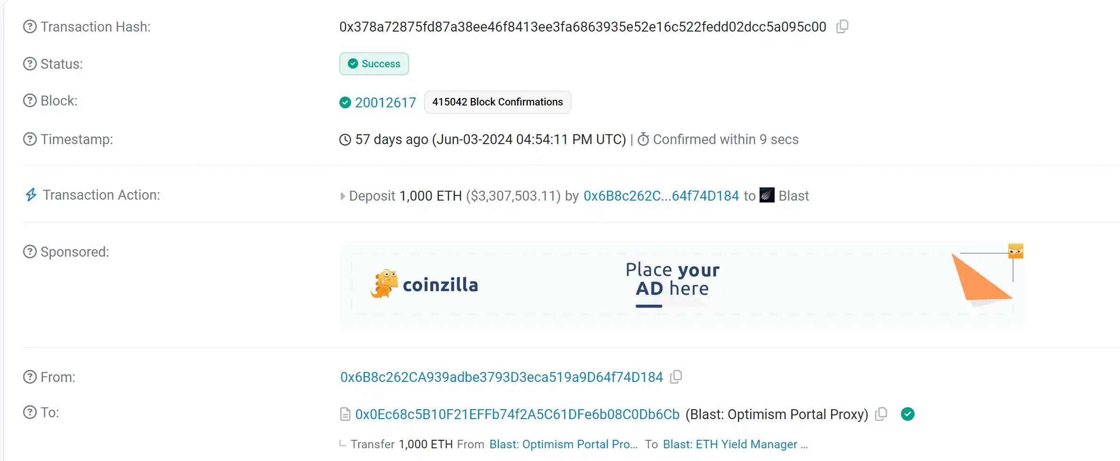Click the Success status badge

point(374,64)
